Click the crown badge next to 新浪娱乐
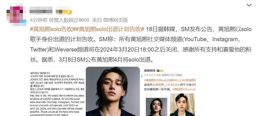This screenshot has width=256, height=116. point(160,71)
